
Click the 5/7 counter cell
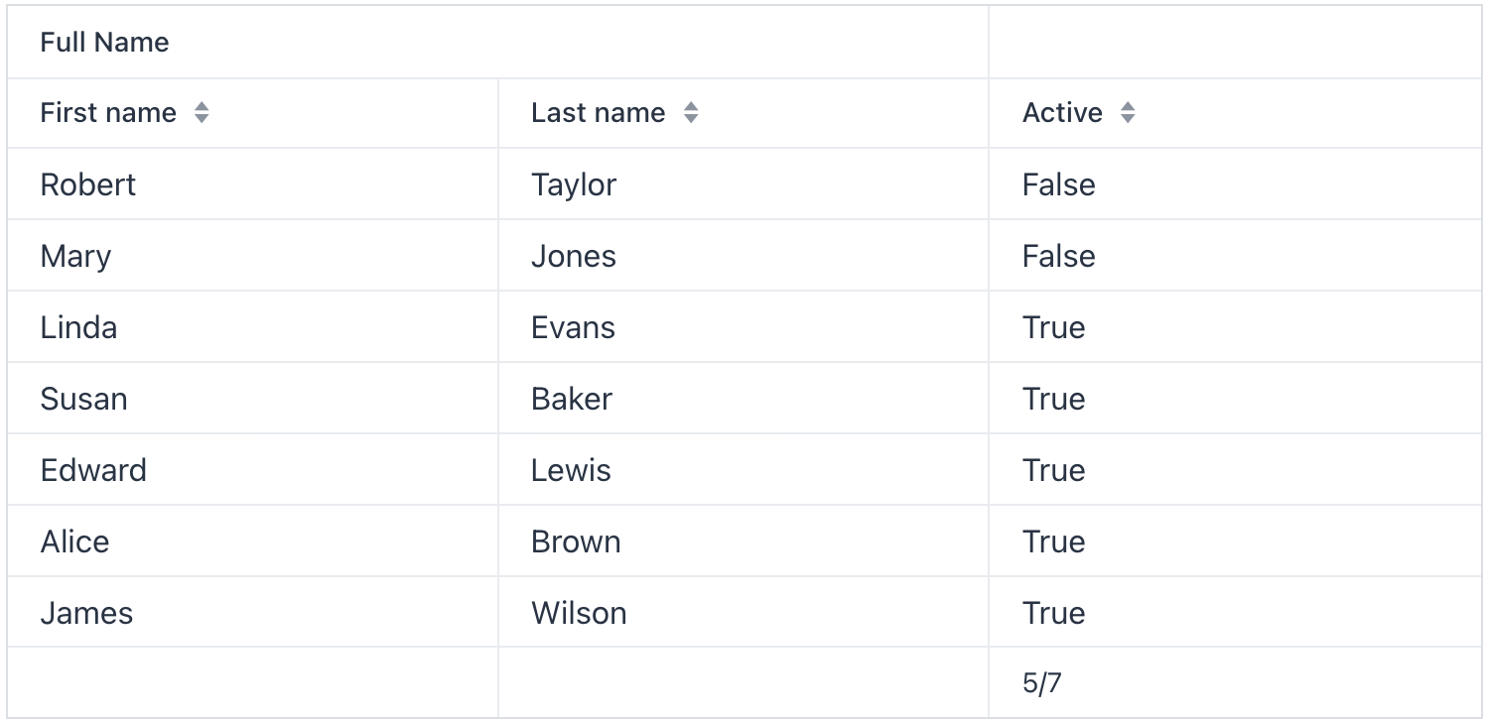(1038, 684)
